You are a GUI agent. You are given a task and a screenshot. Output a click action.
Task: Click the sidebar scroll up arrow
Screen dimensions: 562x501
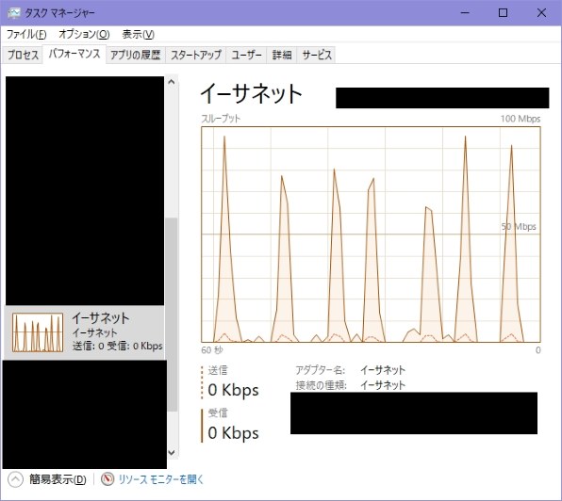click(x=172, y=82)
